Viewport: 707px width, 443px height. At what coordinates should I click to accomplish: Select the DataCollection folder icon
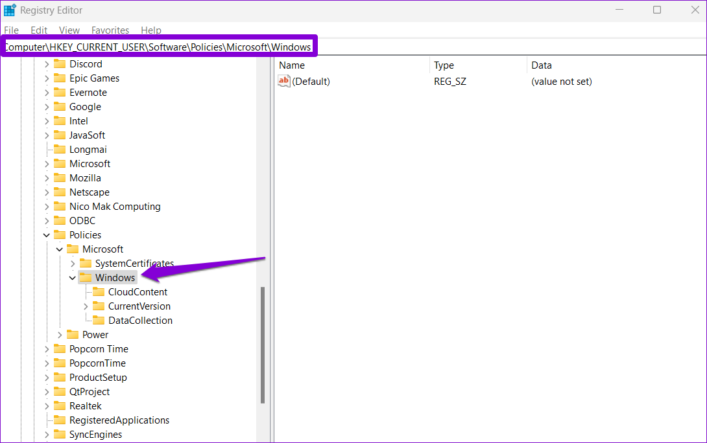99,320
